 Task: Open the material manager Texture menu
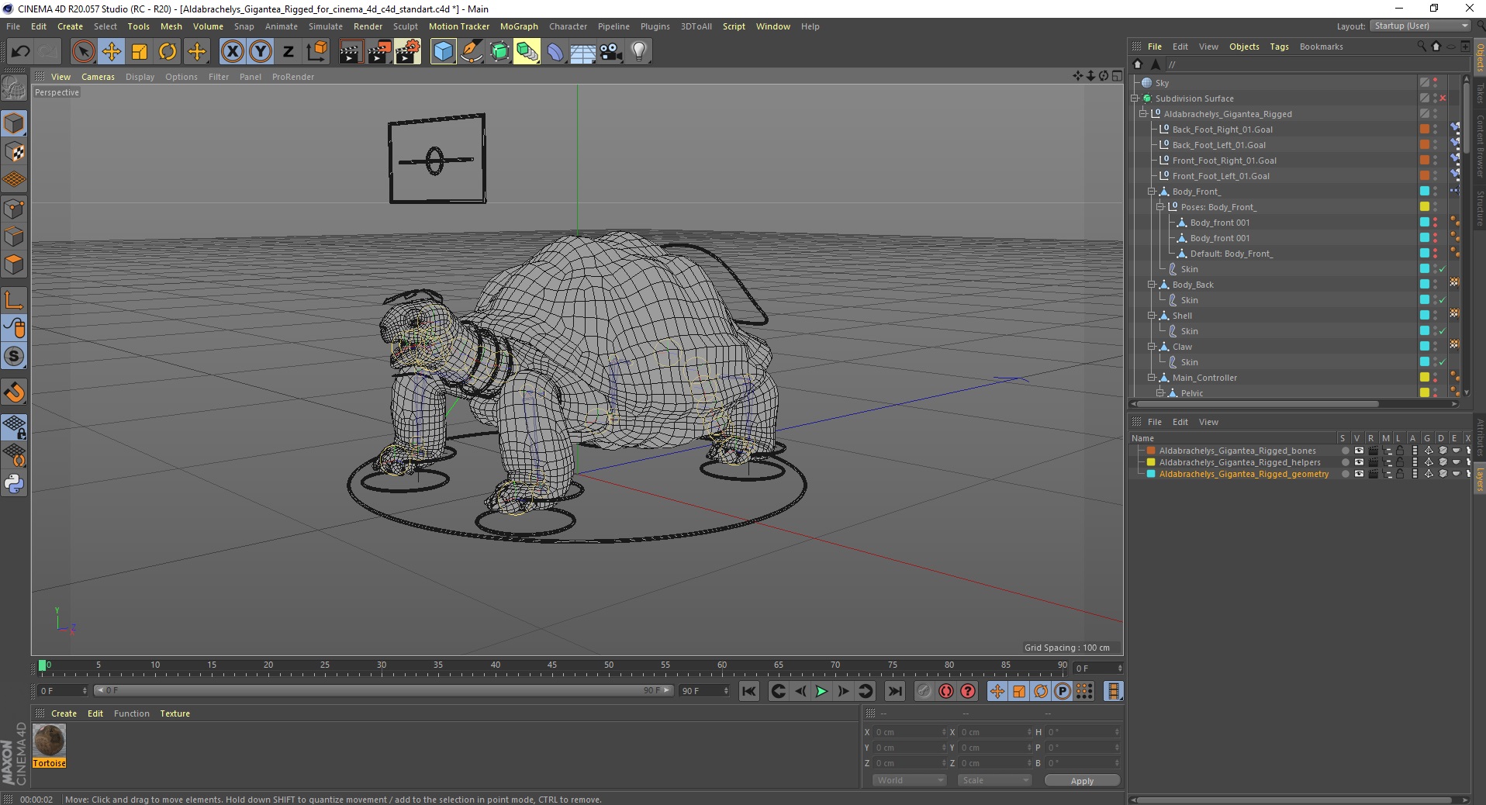pyautogui.click(x=175, y=713)
